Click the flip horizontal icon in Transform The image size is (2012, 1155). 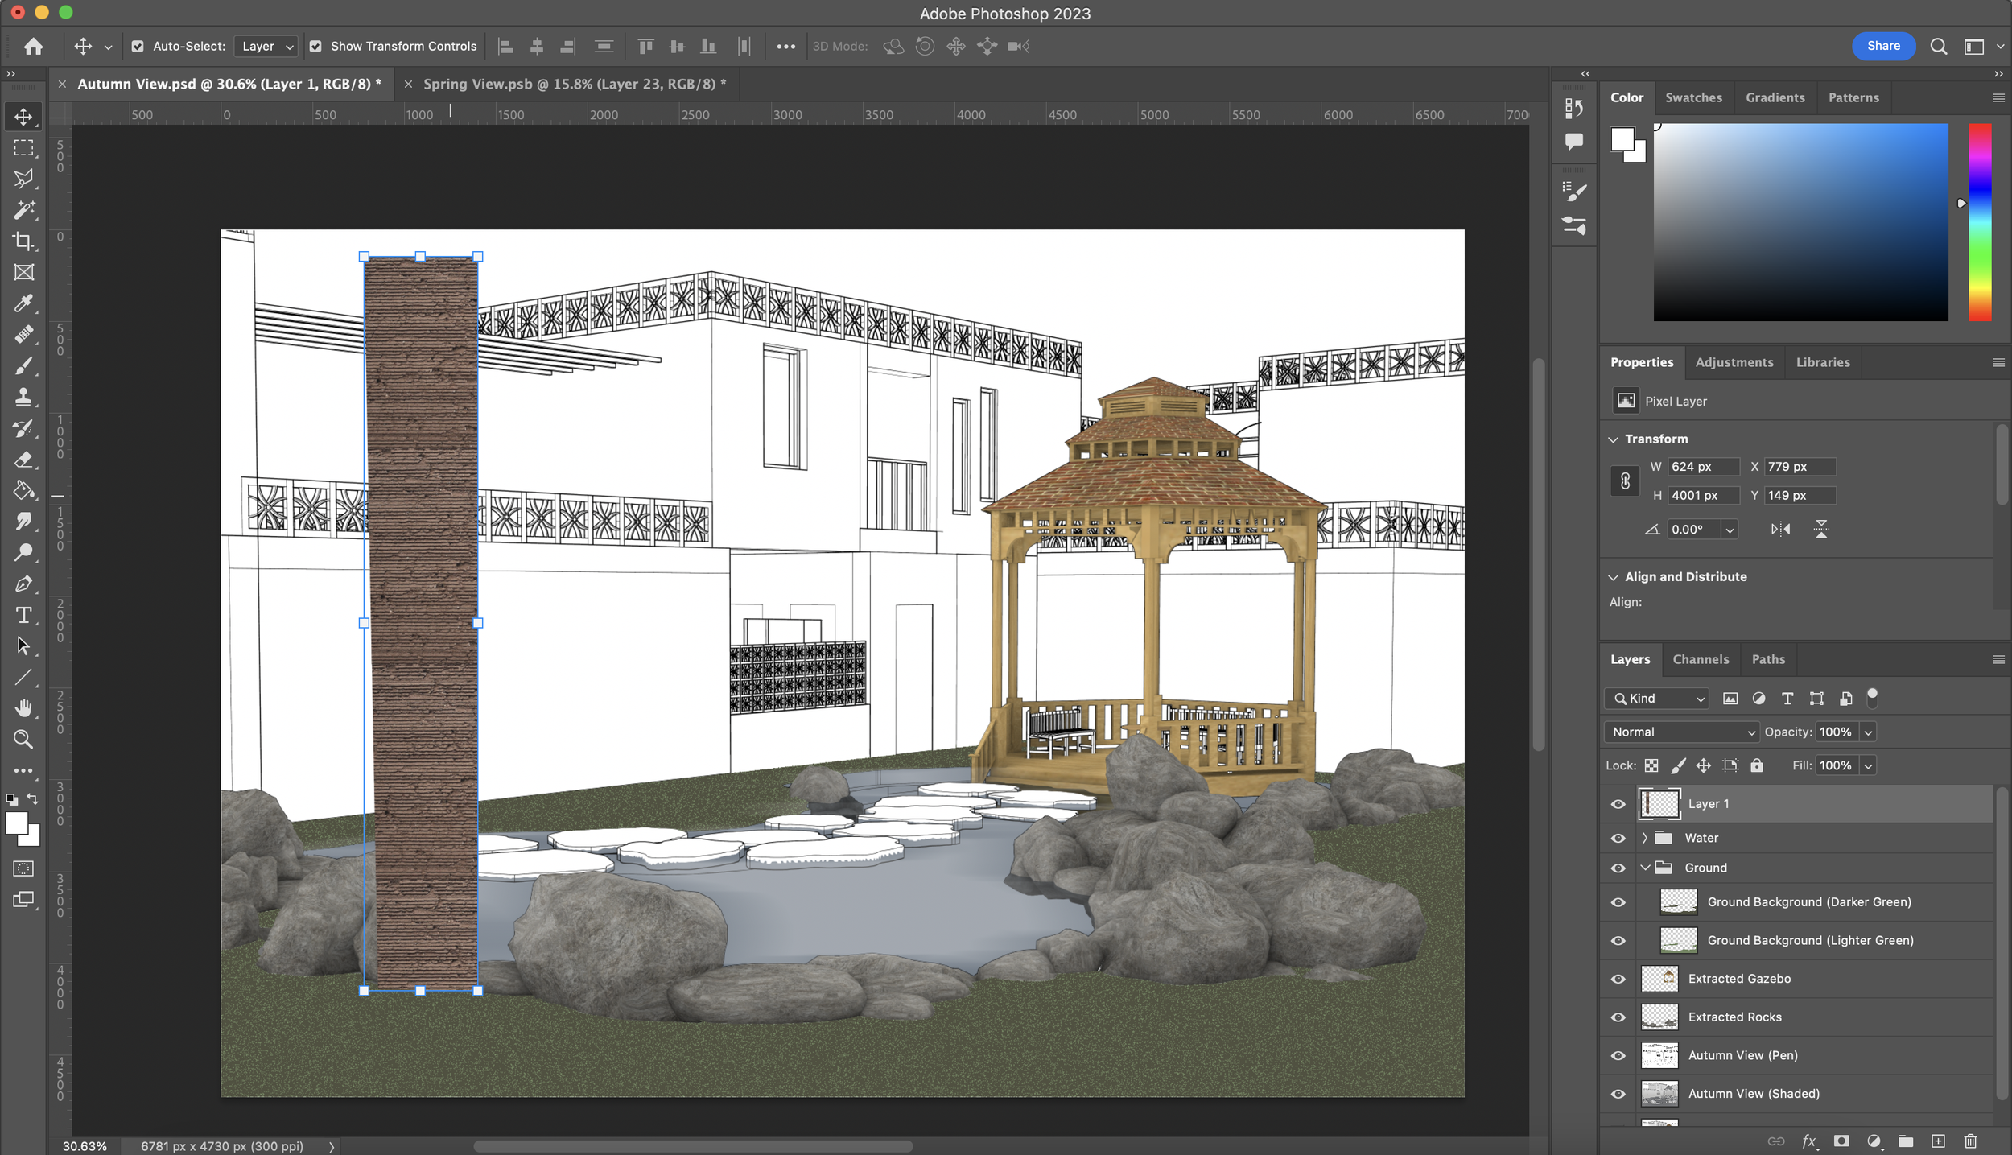point(1780,529)
